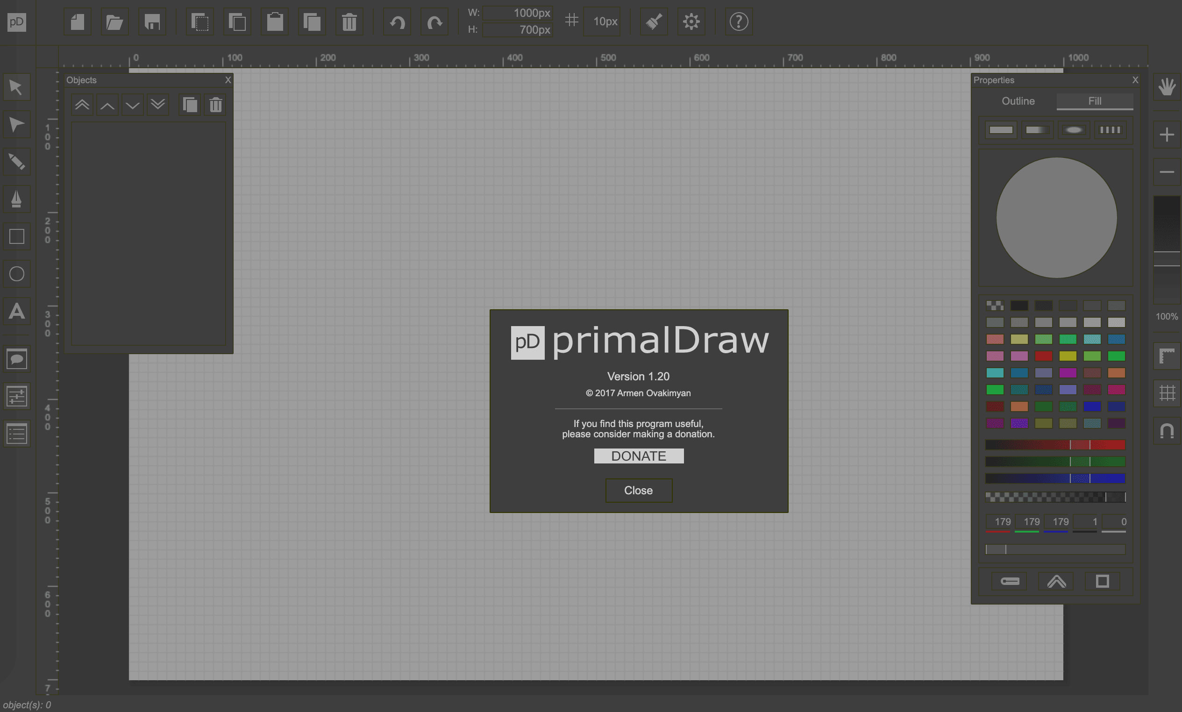Close the About primalDraw dialog
This screenshot has height=712, width=1182.
point(639,491)
